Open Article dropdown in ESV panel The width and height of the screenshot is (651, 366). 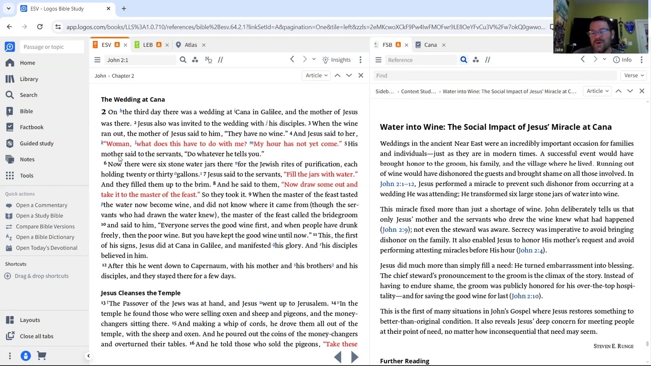317,75
